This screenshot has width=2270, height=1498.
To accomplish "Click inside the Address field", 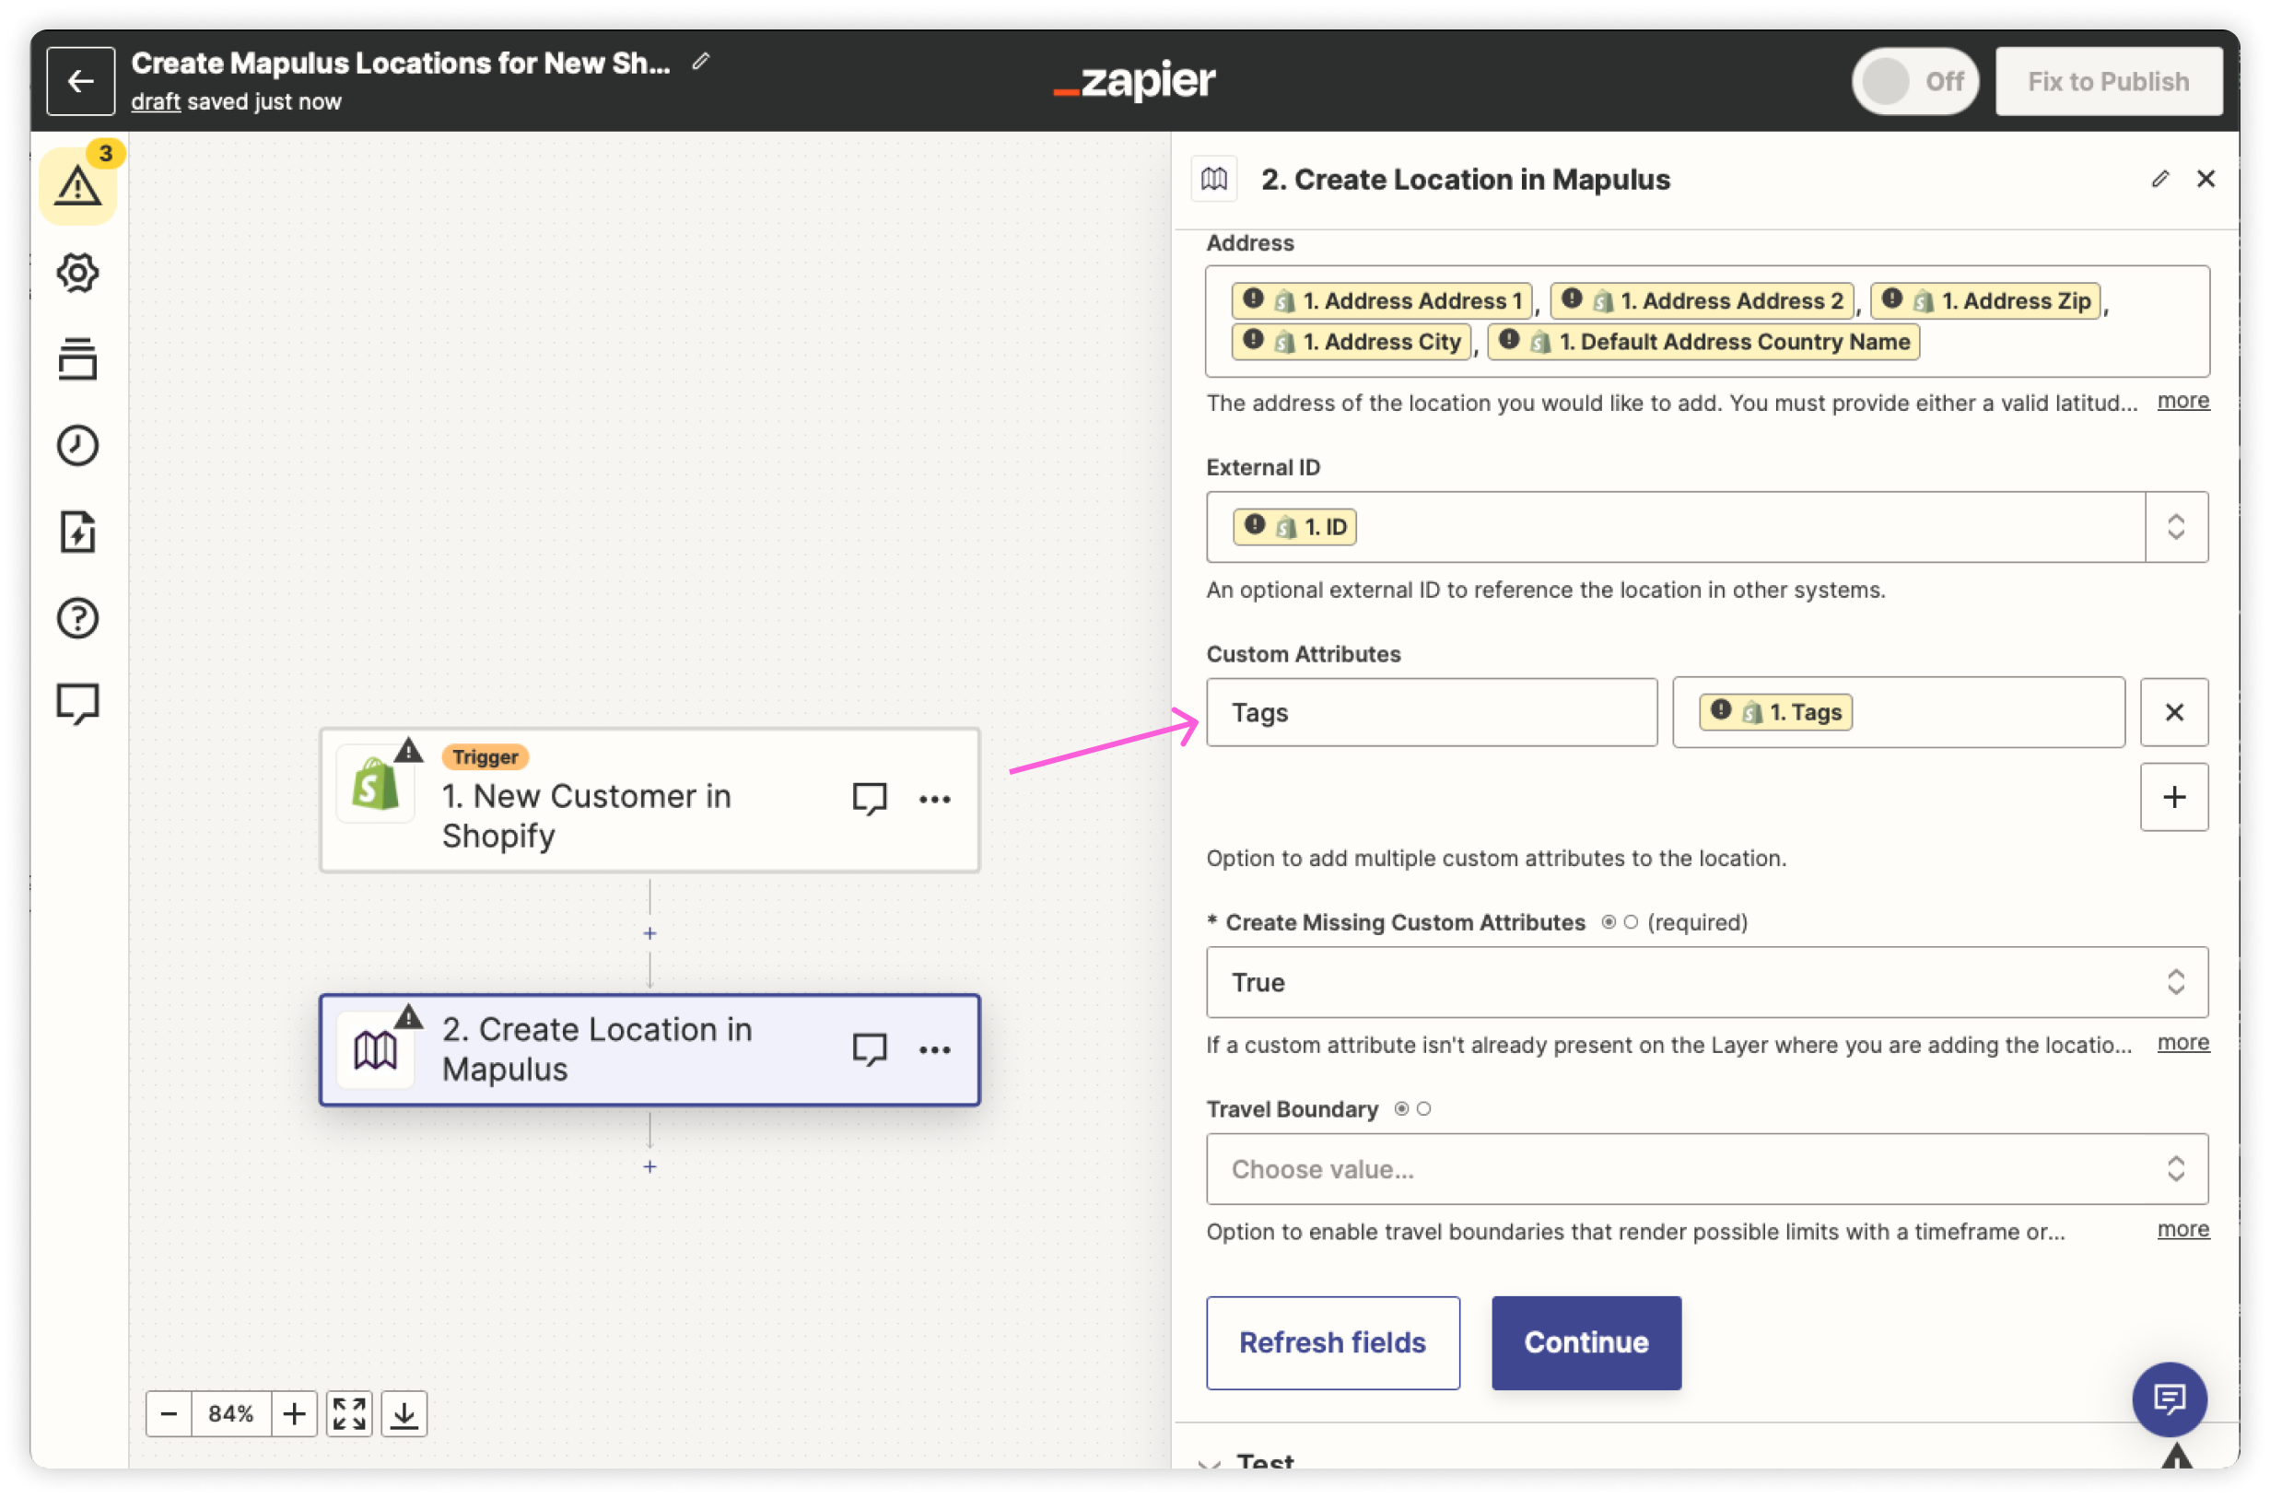I will pyautogui.click(x=1707, y=322).
